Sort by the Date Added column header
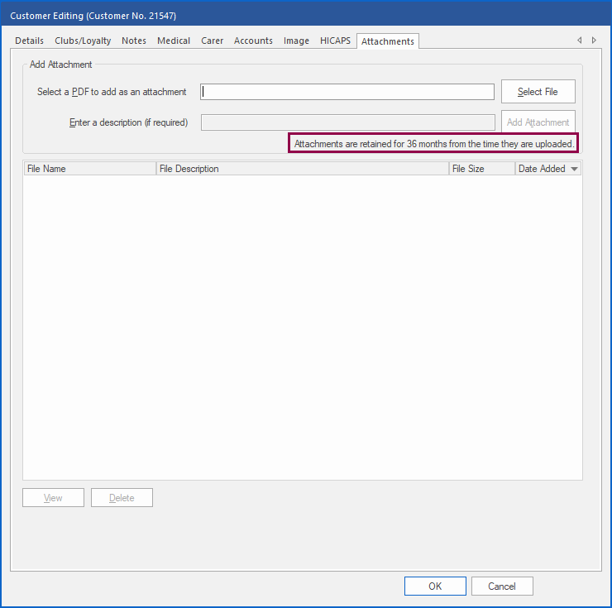Viewport: 612px width, 608px height. tap(548, 169)
